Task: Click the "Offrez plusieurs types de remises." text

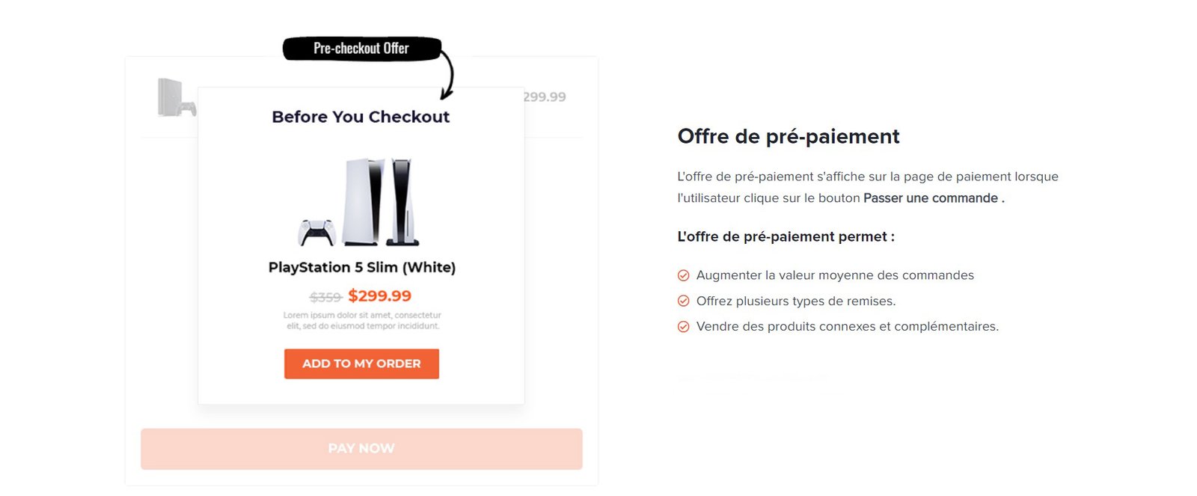Action: [796, 301]
